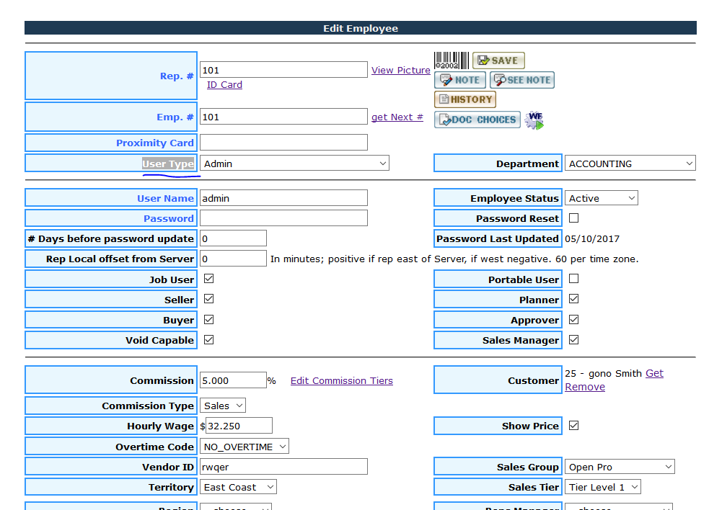Uncheck the Sales Manager checkbox

[574, 339]
